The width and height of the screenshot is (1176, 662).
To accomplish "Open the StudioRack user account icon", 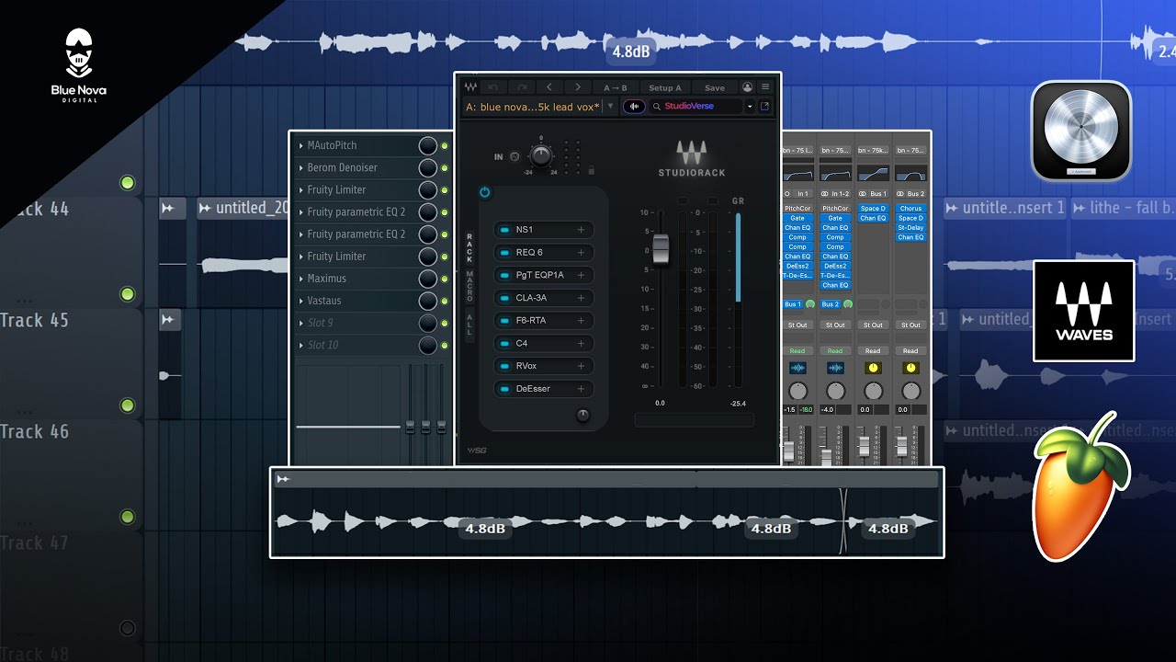I will pyautogui.click(x=747, y=87).
